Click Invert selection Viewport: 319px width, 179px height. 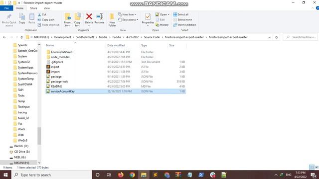point(185,25)
